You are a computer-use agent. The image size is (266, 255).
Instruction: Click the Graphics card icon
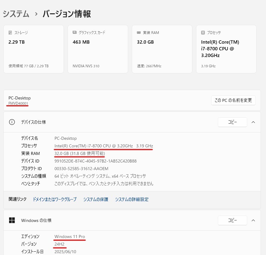click(75, 32)
